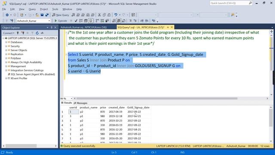Open the Query menu
275x155 pixels.
click(32, 9)
